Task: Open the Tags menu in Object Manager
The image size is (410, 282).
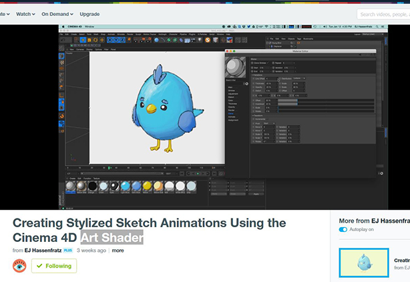Action: click(x=299, y=39)
